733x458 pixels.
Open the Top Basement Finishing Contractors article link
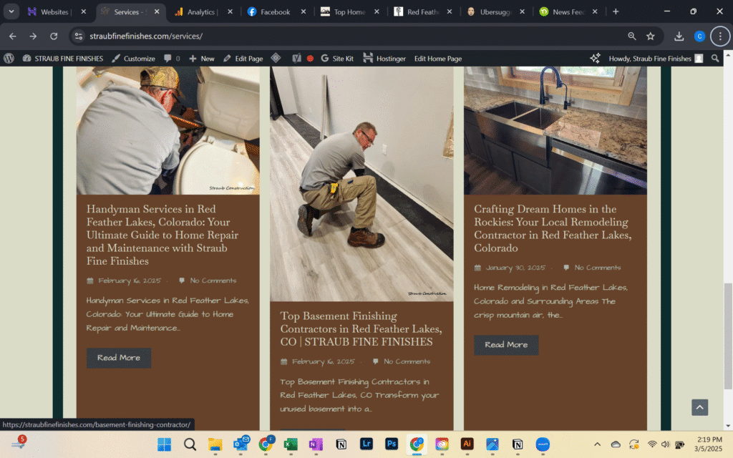click(x=361, y=328)
